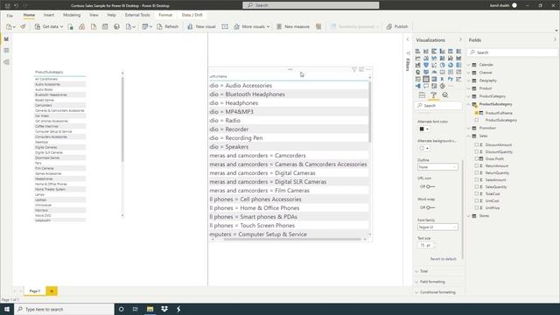Open the Fields pane tab in Visualizations
This screenshot has height=315, width=560.
coord(422,95)
